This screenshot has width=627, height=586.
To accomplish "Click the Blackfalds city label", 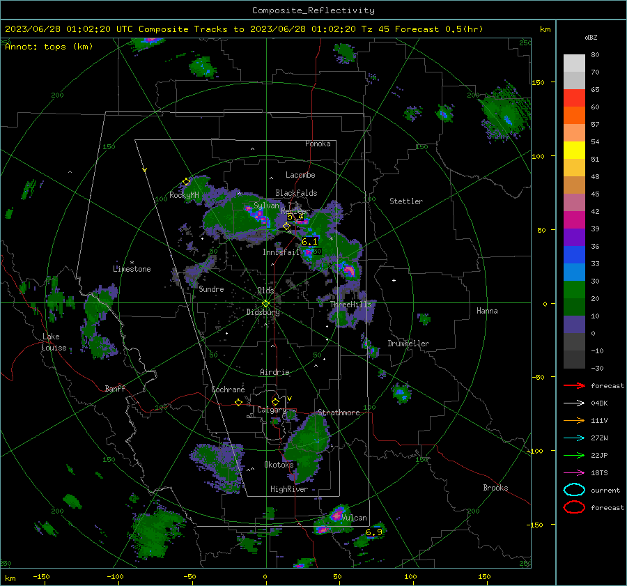I will (x=296, y=193).
